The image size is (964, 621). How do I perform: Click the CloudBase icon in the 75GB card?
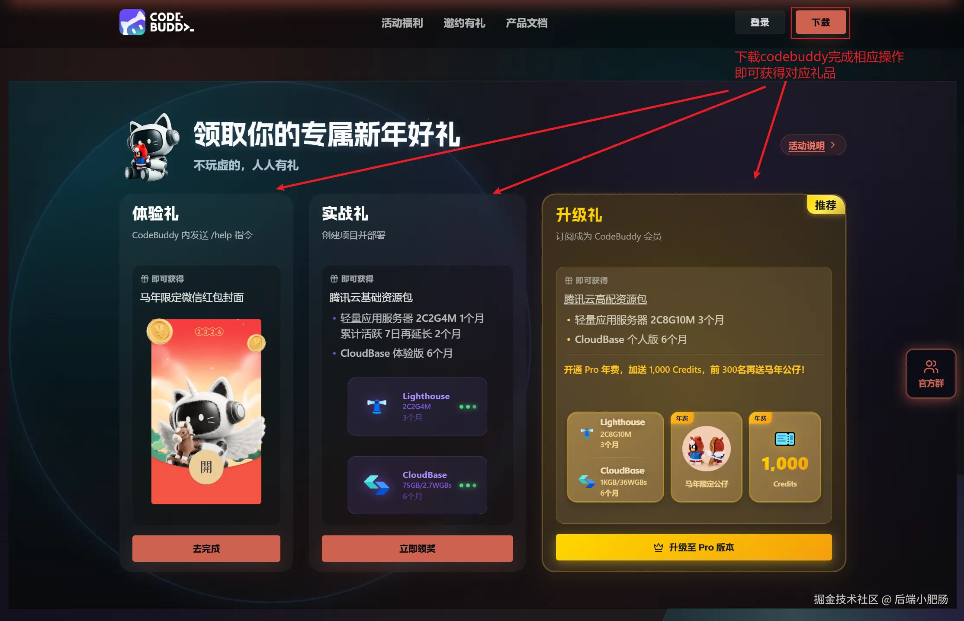376,485
